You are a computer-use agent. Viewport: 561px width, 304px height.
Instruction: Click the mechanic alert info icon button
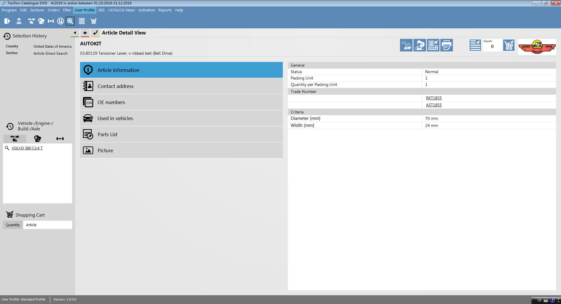pos(420,45)
